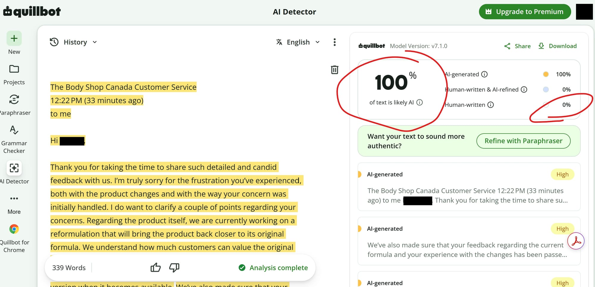Expand the History dropdown chevron
The width and height of the screenshot is (595, 287).
point(95,42)
